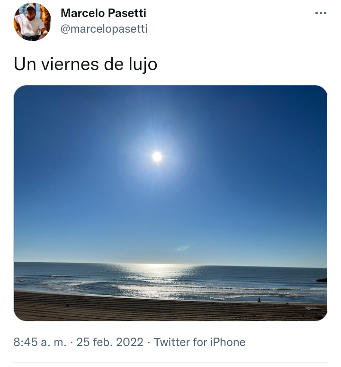Viewport: 341px width, 367px height.
Task: Open the attached beach photo
Action: point(170,203)
